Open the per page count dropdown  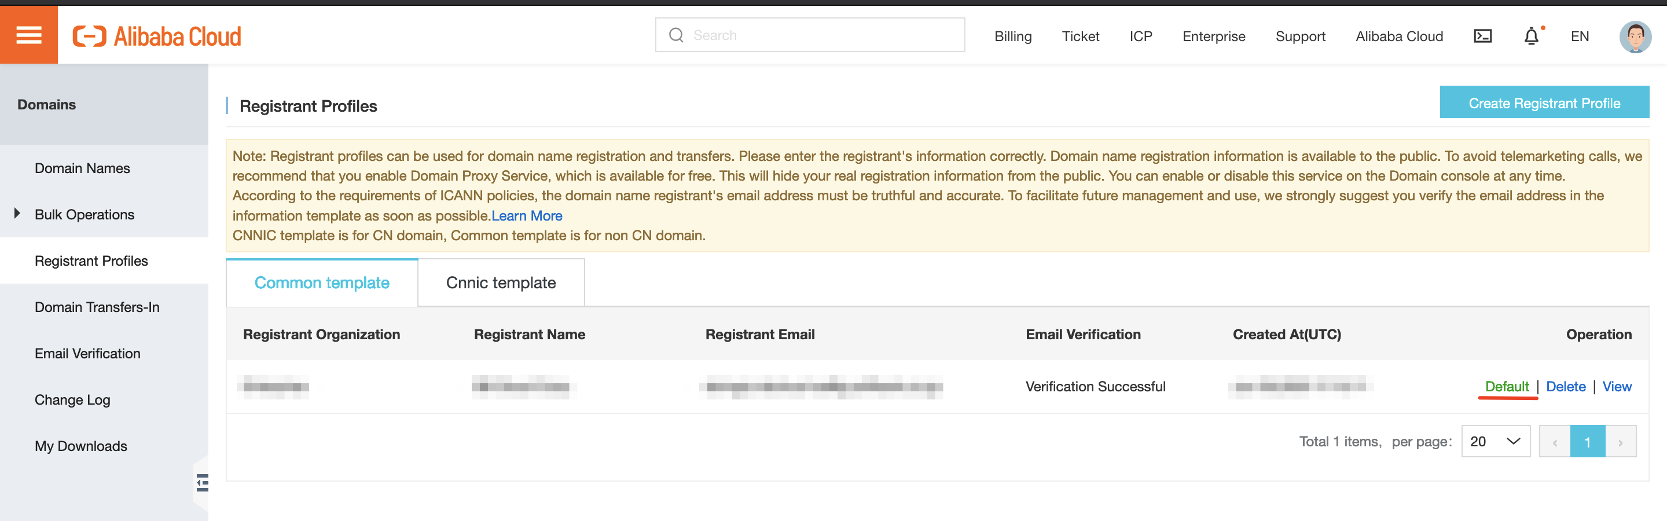[x=1495, y=441]
